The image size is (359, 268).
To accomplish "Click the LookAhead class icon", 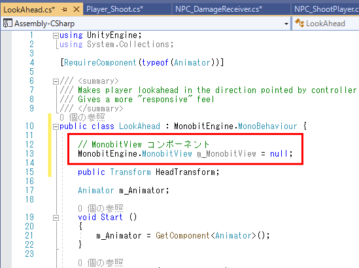I will 299,23.
